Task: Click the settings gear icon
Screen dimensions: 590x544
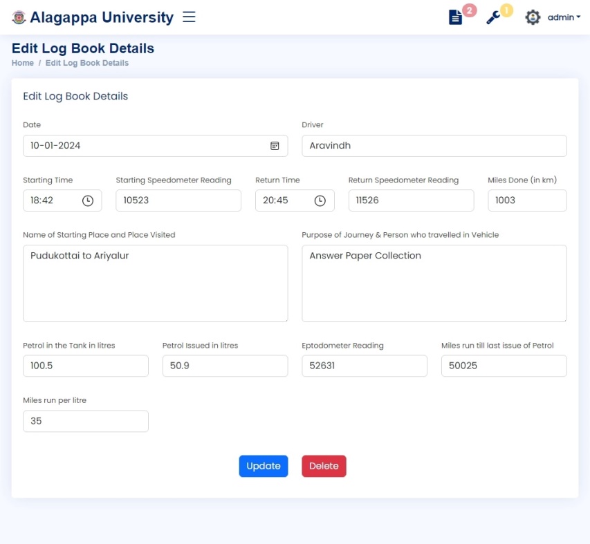Action: coord(533,17)
